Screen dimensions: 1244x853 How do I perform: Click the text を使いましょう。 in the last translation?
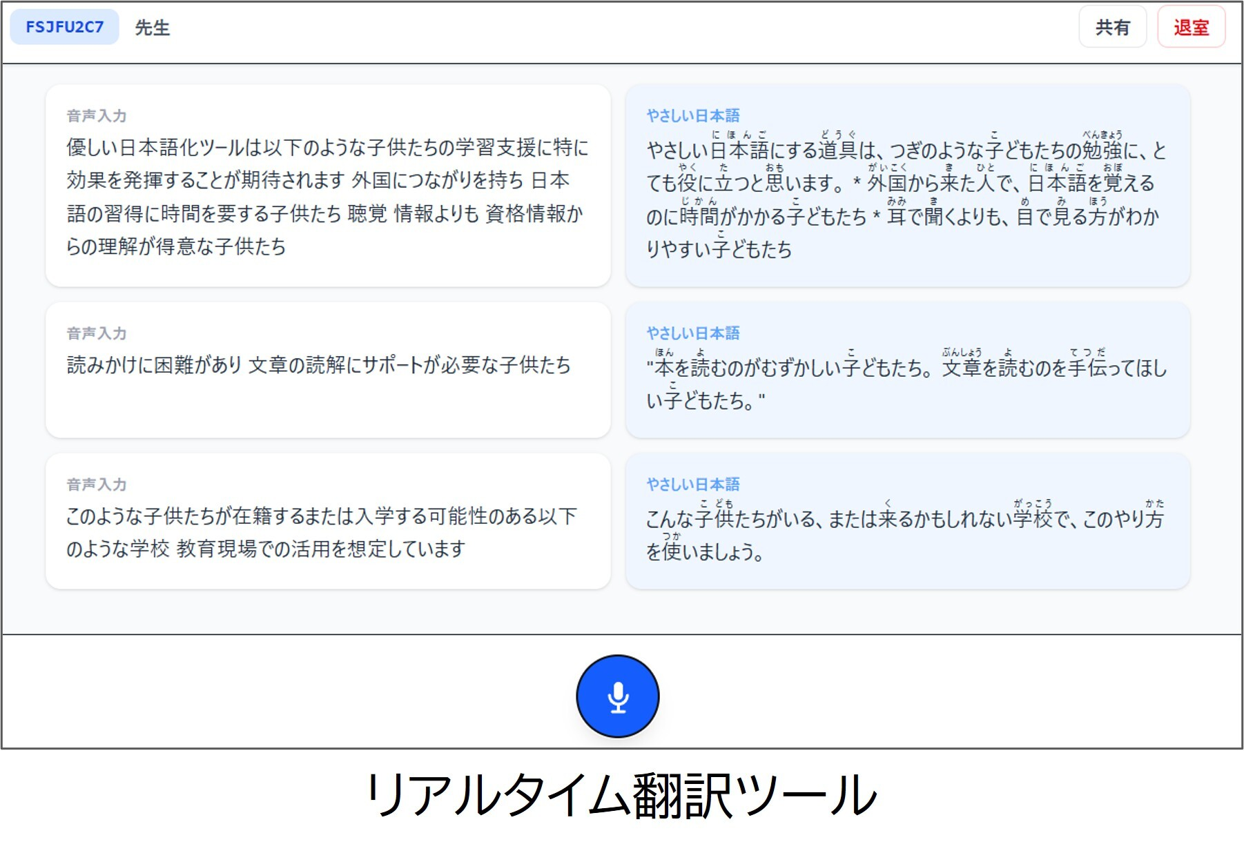click(705, 551)
